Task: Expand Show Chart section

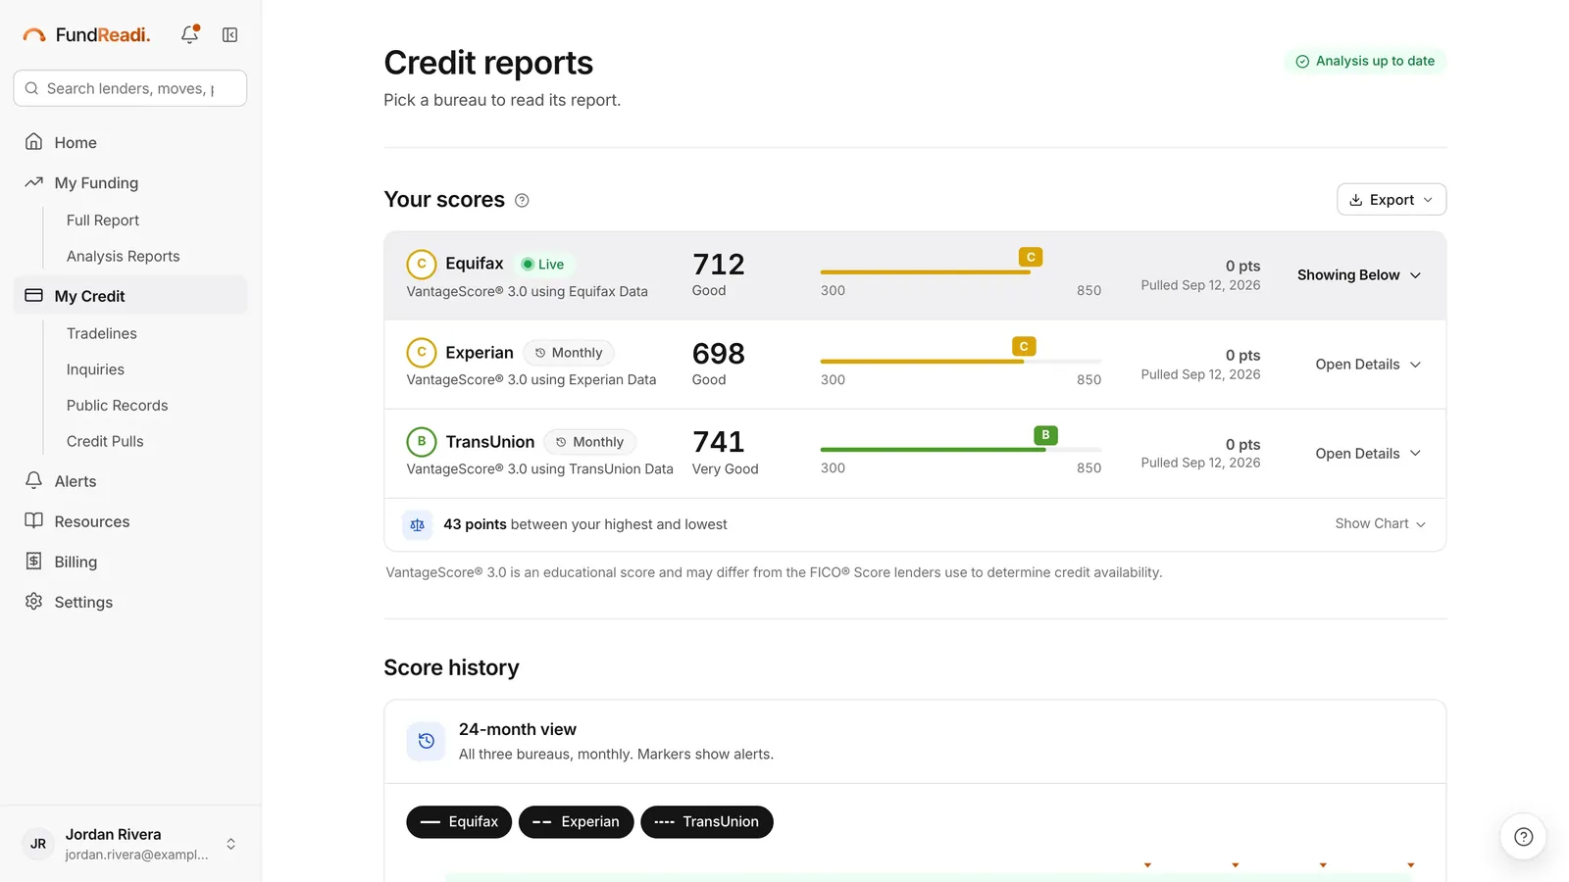Action: 1380,524
